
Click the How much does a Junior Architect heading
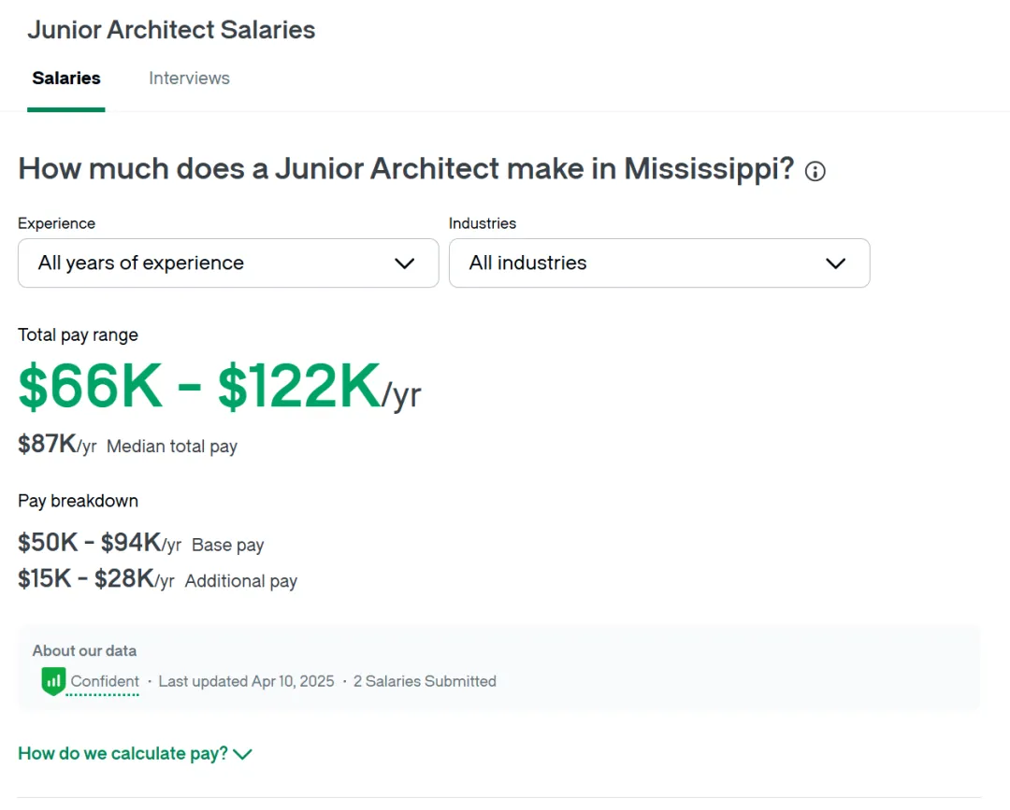pos(407,169)
